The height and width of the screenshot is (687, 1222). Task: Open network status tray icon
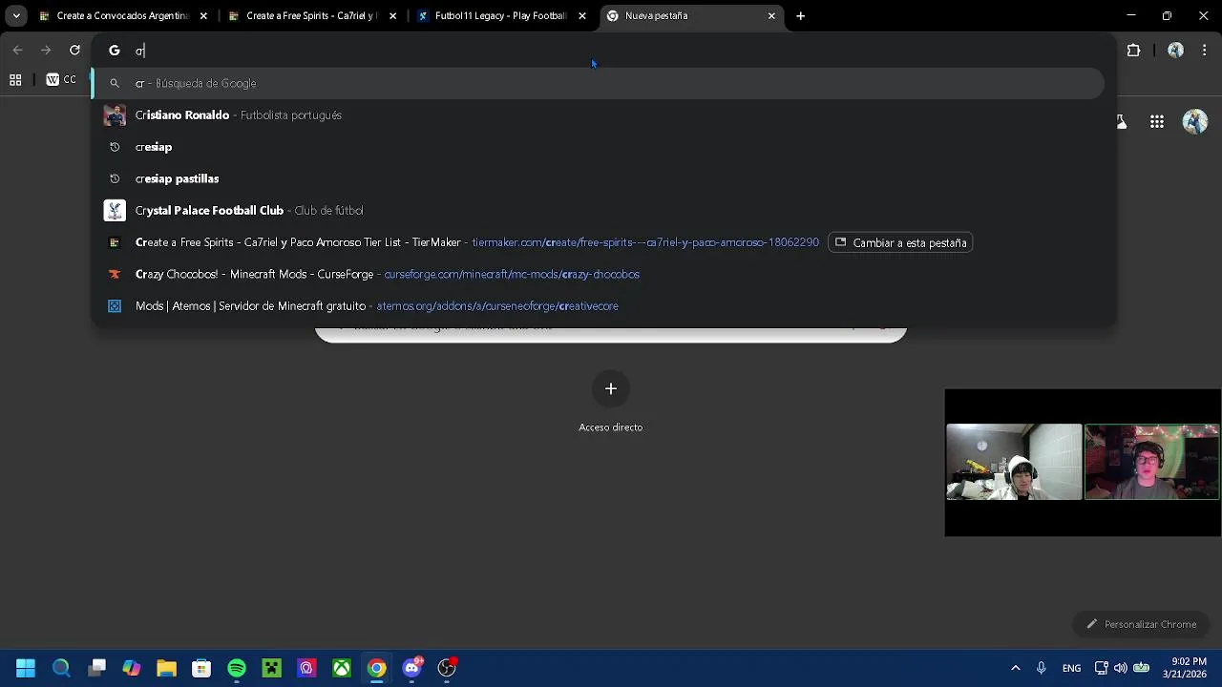point(1102,668)
